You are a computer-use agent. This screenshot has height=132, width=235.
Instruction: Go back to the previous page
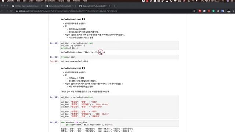tap(2, 11)
